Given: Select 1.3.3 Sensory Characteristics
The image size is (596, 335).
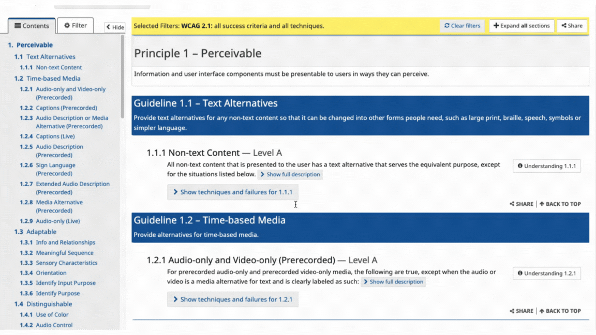Looking at the screenshot, I should click(58, 263).
